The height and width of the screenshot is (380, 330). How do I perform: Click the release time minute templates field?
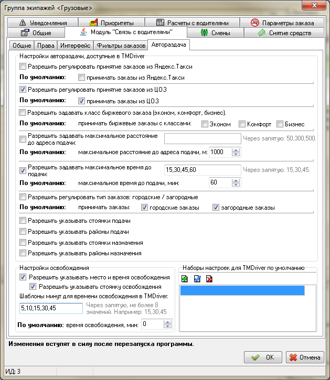pyautogui.click(x=47, y=308)
